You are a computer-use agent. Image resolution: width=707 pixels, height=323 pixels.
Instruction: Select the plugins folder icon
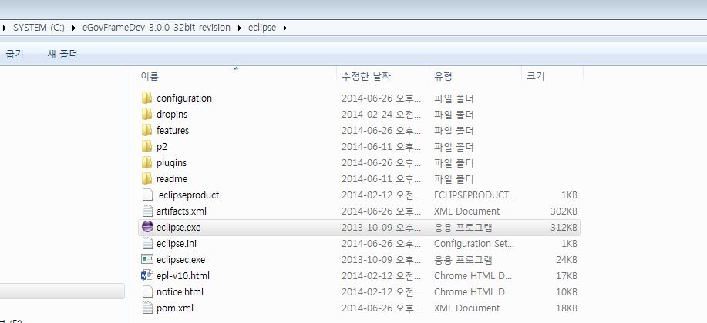tap(148, 163)
